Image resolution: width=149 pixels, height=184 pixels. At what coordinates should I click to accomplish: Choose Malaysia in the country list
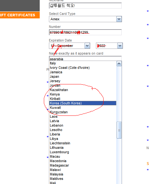[x=83, y=174]
